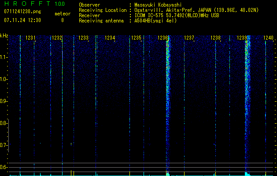Click the 1236 time marker
The image size is (277, 176).
coord(163,38)
